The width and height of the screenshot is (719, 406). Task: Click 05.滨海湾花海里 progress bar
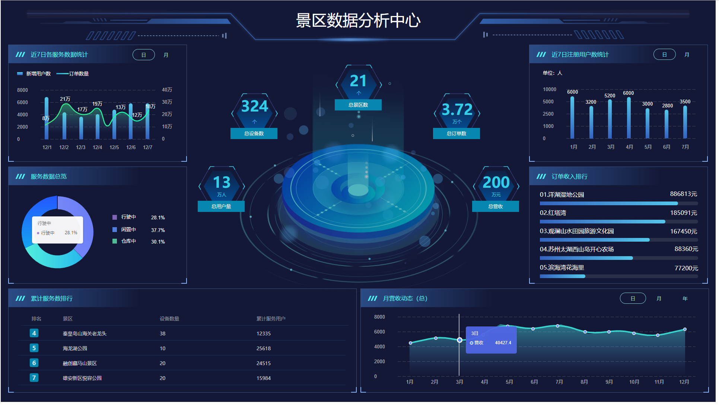pos(619,277)
